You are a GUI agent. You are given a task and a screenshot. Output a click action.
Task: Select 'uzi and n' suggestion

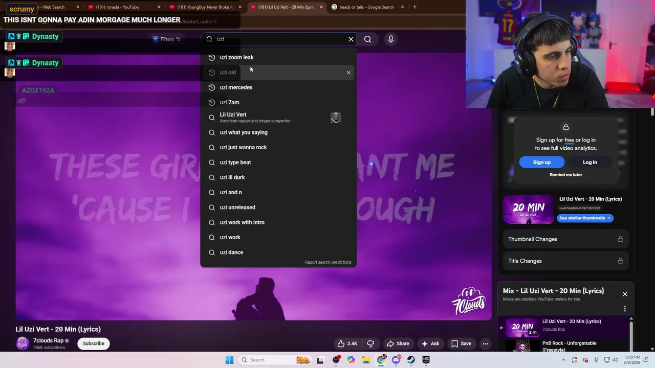coord(278,192)
